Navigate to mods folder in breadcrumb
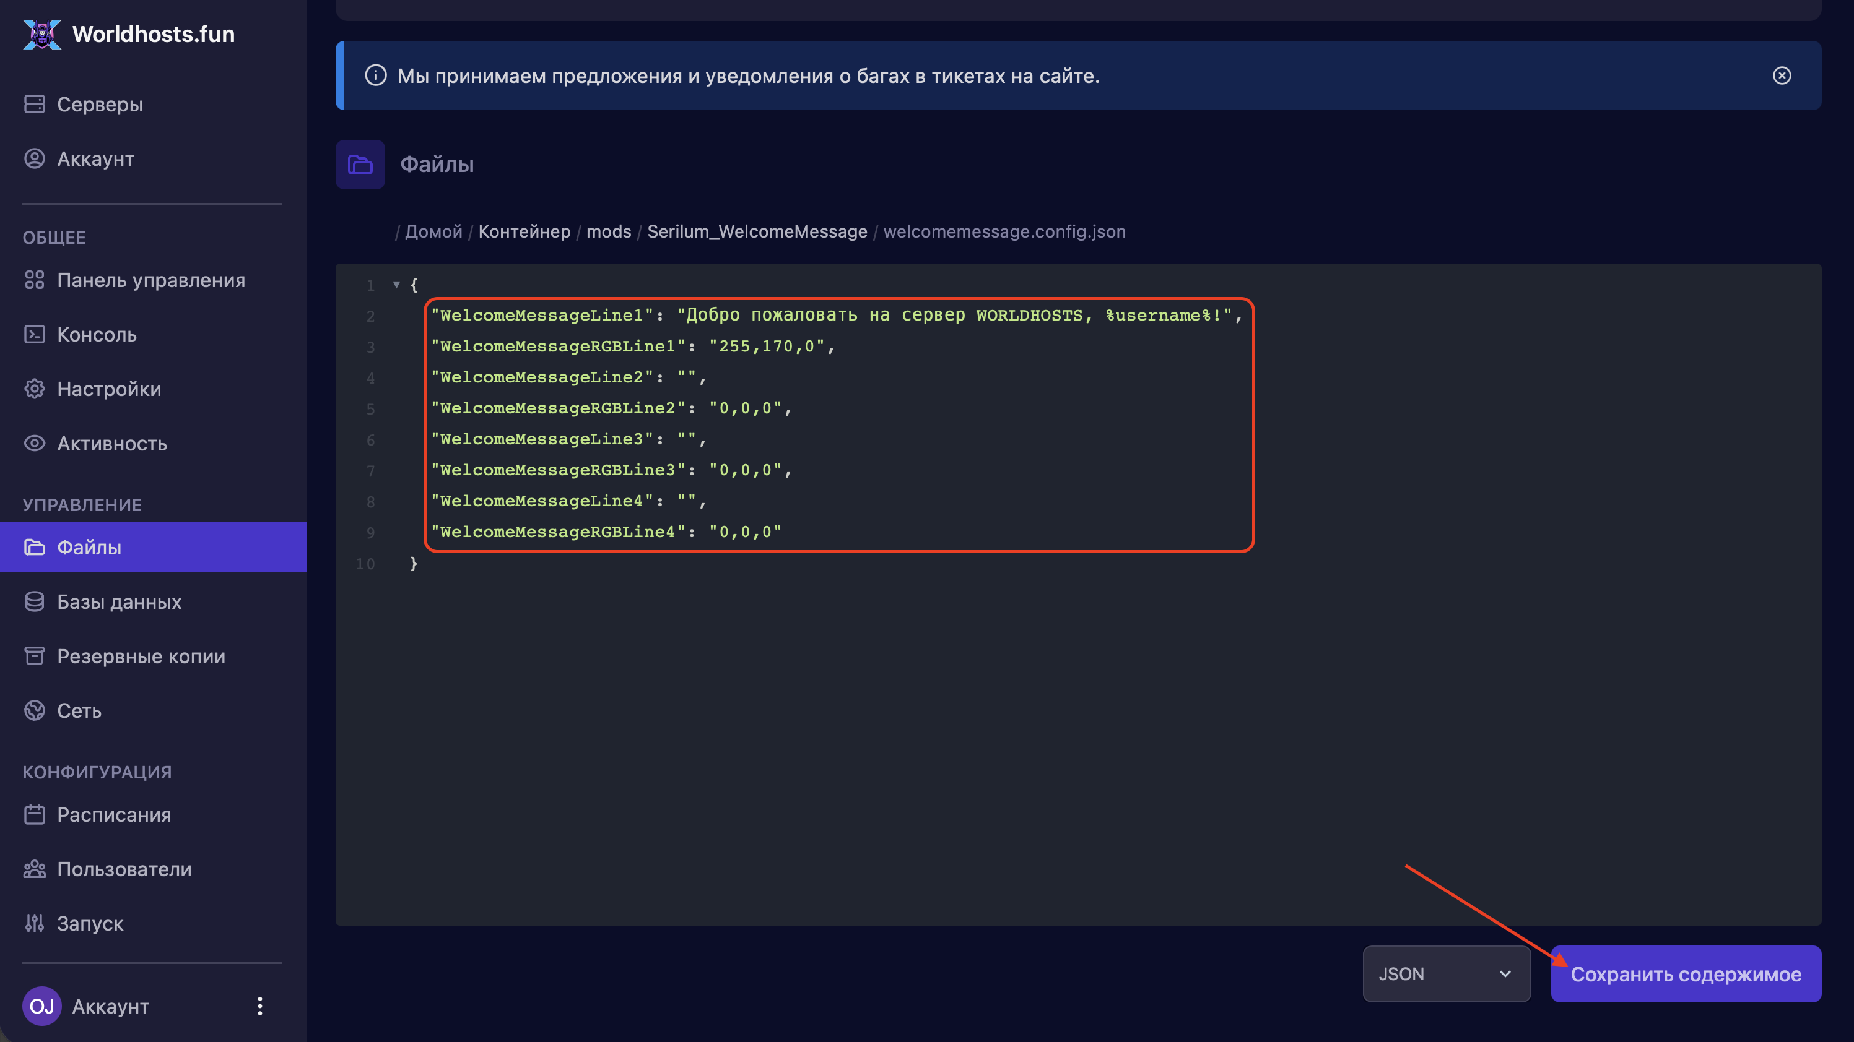Image resolution: width=1854 pixels, height=1042 pixels. pos(608,231)
